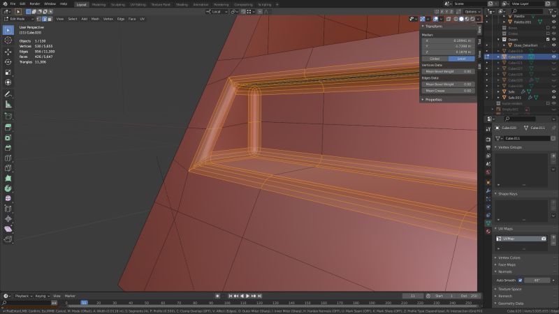
Task: Select the Knife tool
Action: tap(8, 168)
